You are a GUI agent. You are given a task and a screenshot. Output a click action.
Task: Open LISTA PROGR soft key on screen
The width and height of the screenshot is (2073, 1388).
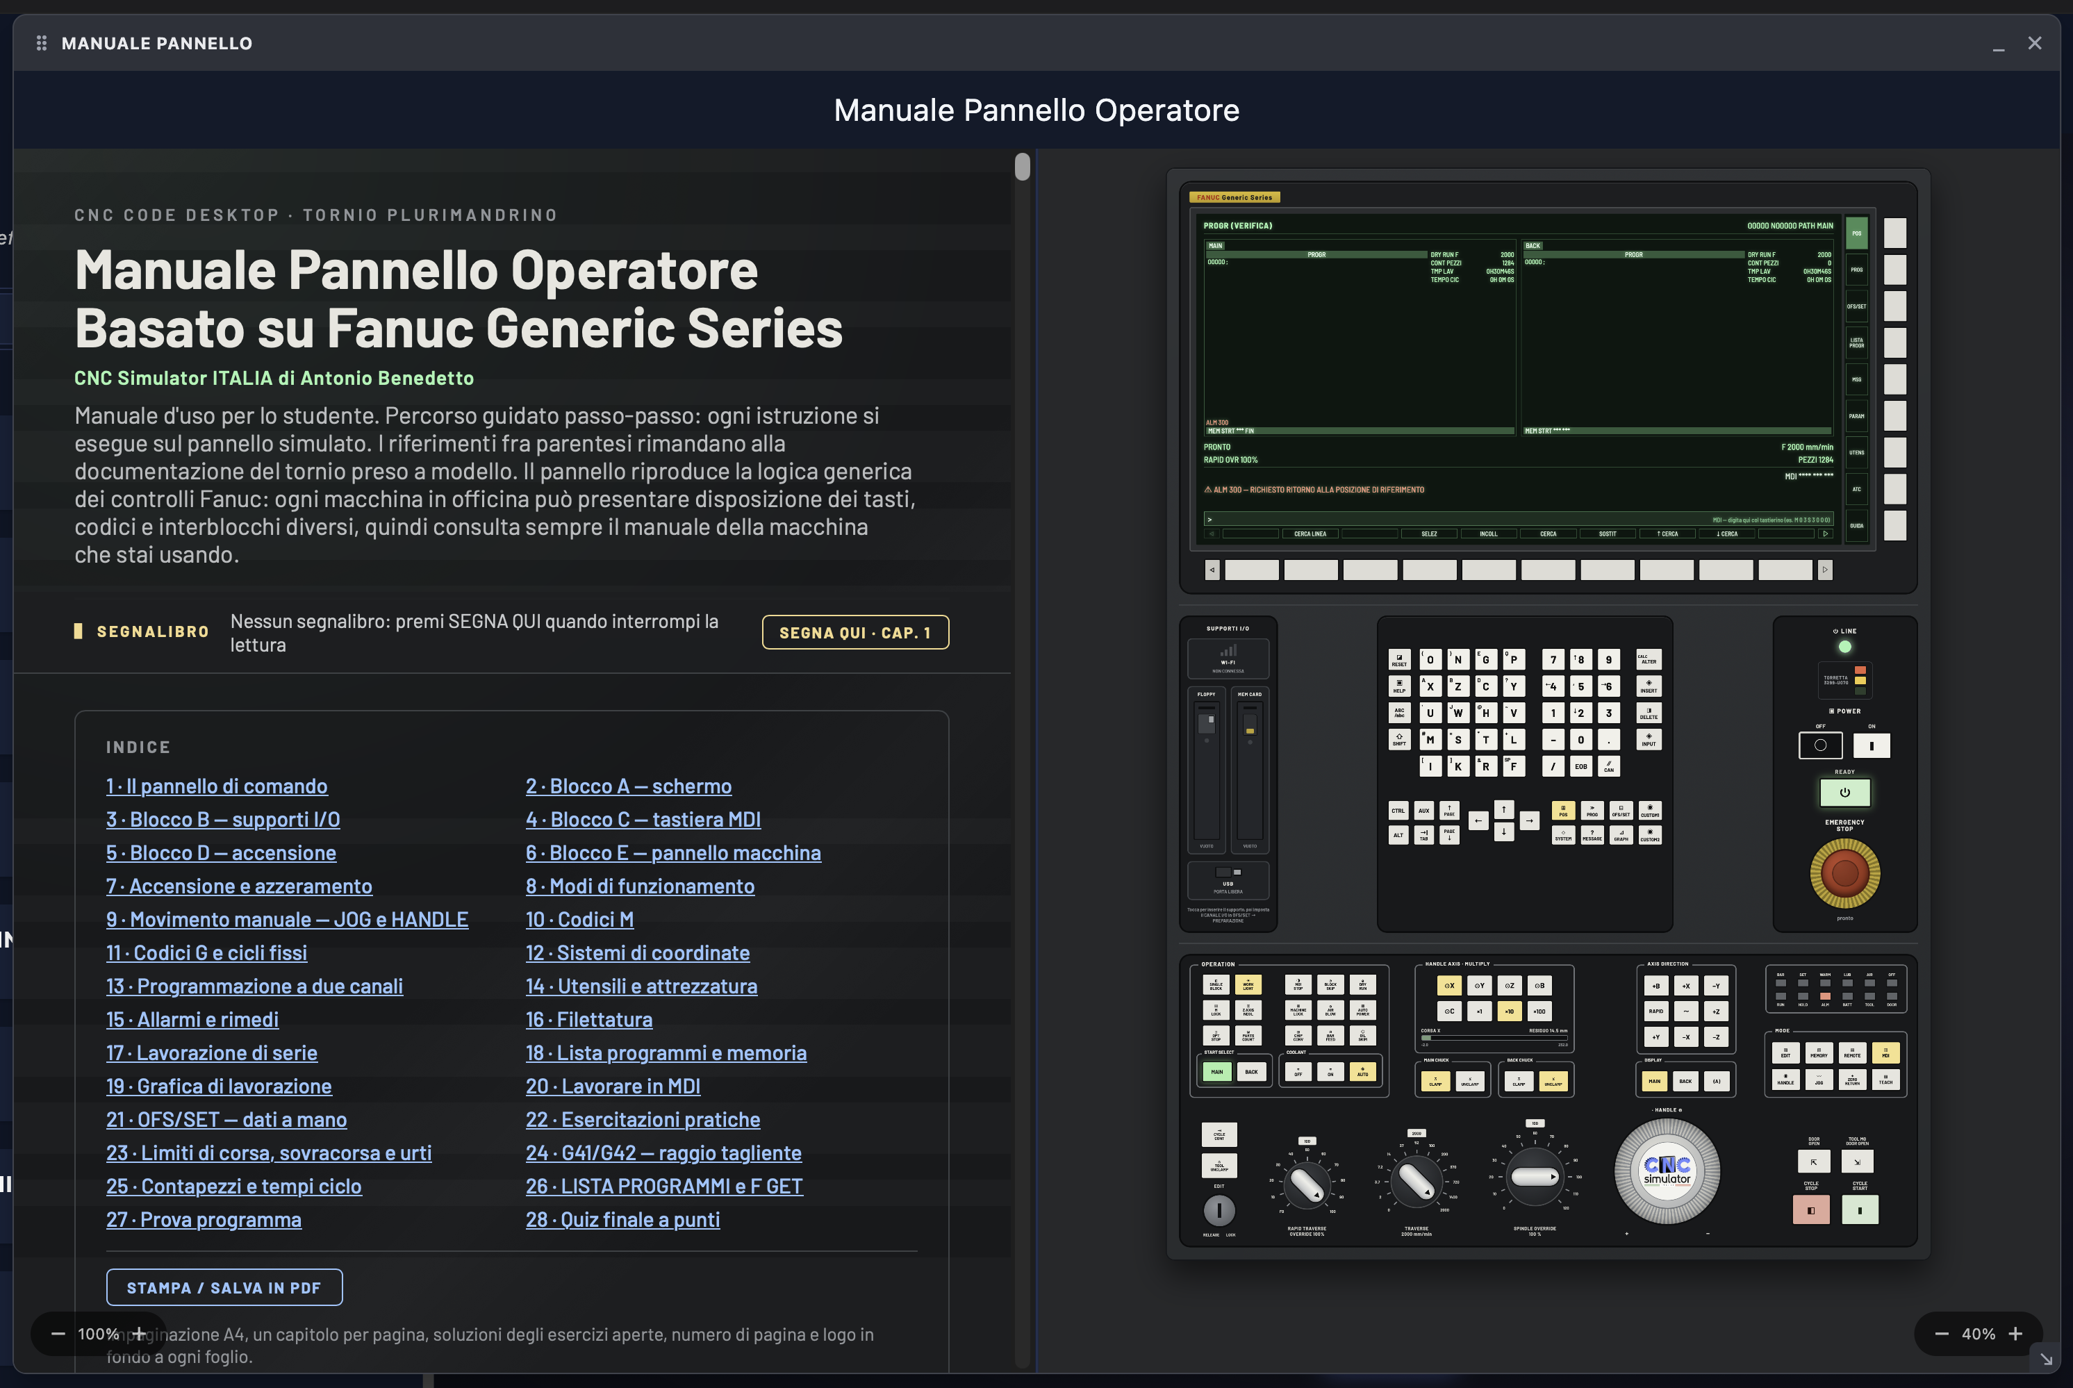pos(1856,342)
